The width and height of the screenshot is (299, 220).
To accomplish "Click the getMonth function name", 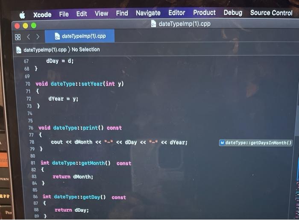I will coord(93,163).
